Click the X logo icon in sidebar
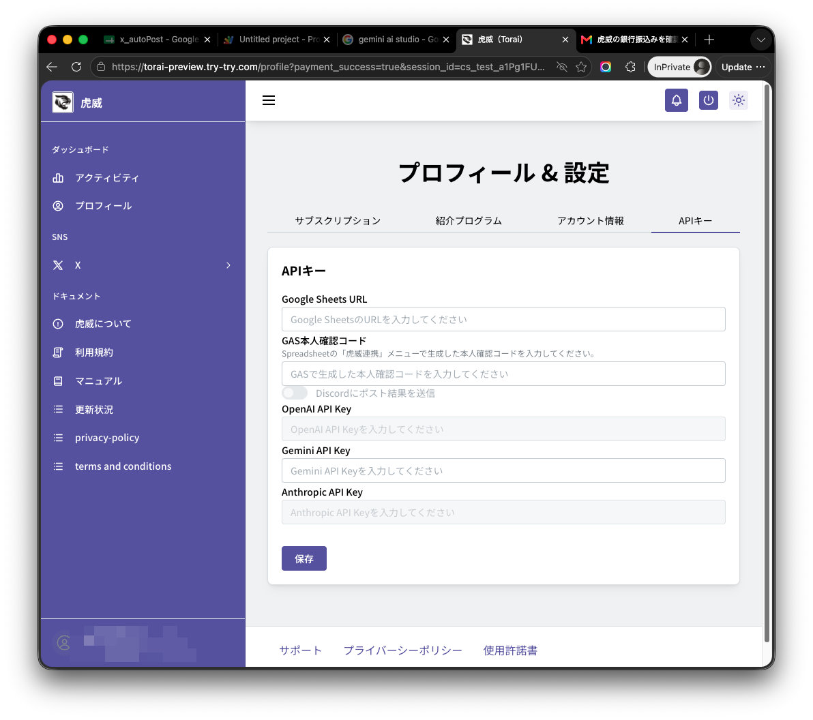This screenshot has height=720, width=813. pos(58,265)
